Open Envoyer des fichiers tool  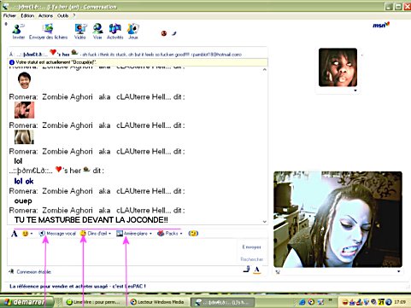pyautogui.click(x=48, y=29)
